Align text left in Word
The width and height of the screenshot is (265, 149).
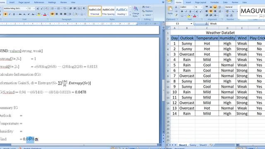click(53, 14)
